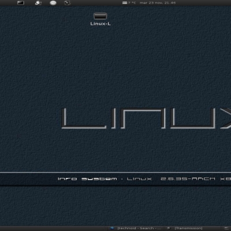The width and height of the screenshot is (231, 231).
Task: Click the info system text in the desktop widget
Action: coord(87,179)
